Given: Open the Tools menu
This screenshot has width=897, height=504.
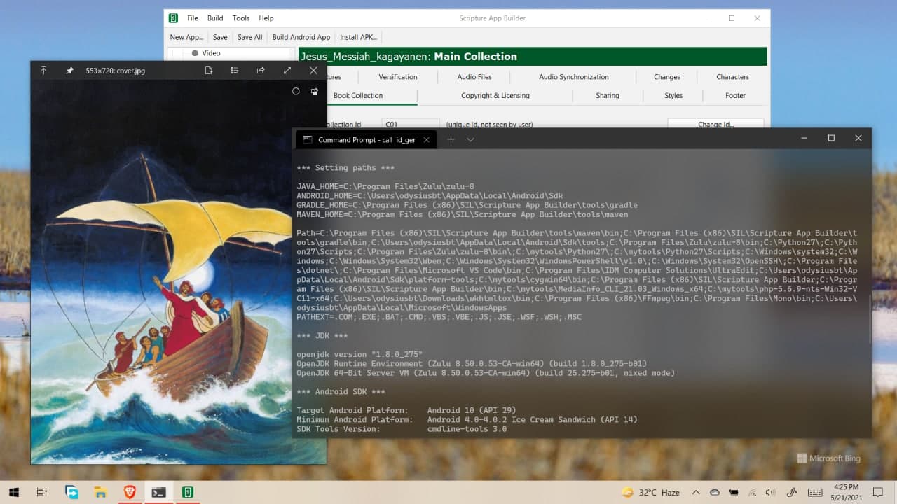Looking at the screenshot, I should (241, 18).
